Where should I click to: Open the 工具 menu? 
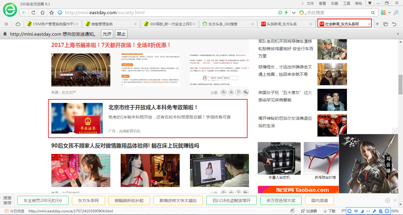point(346,3)
